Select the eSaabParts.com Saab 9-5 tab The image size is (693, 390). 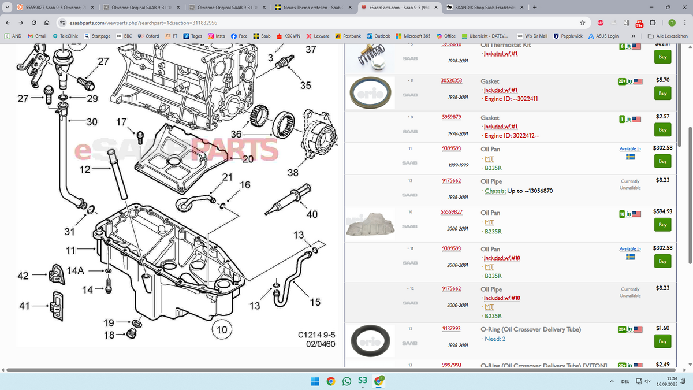(399, 8)
